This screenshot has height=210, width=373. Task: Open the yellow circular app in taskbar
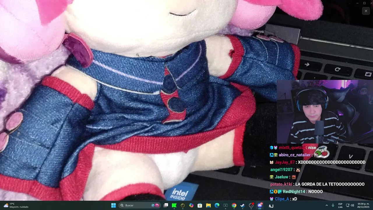tap(183, 205)
